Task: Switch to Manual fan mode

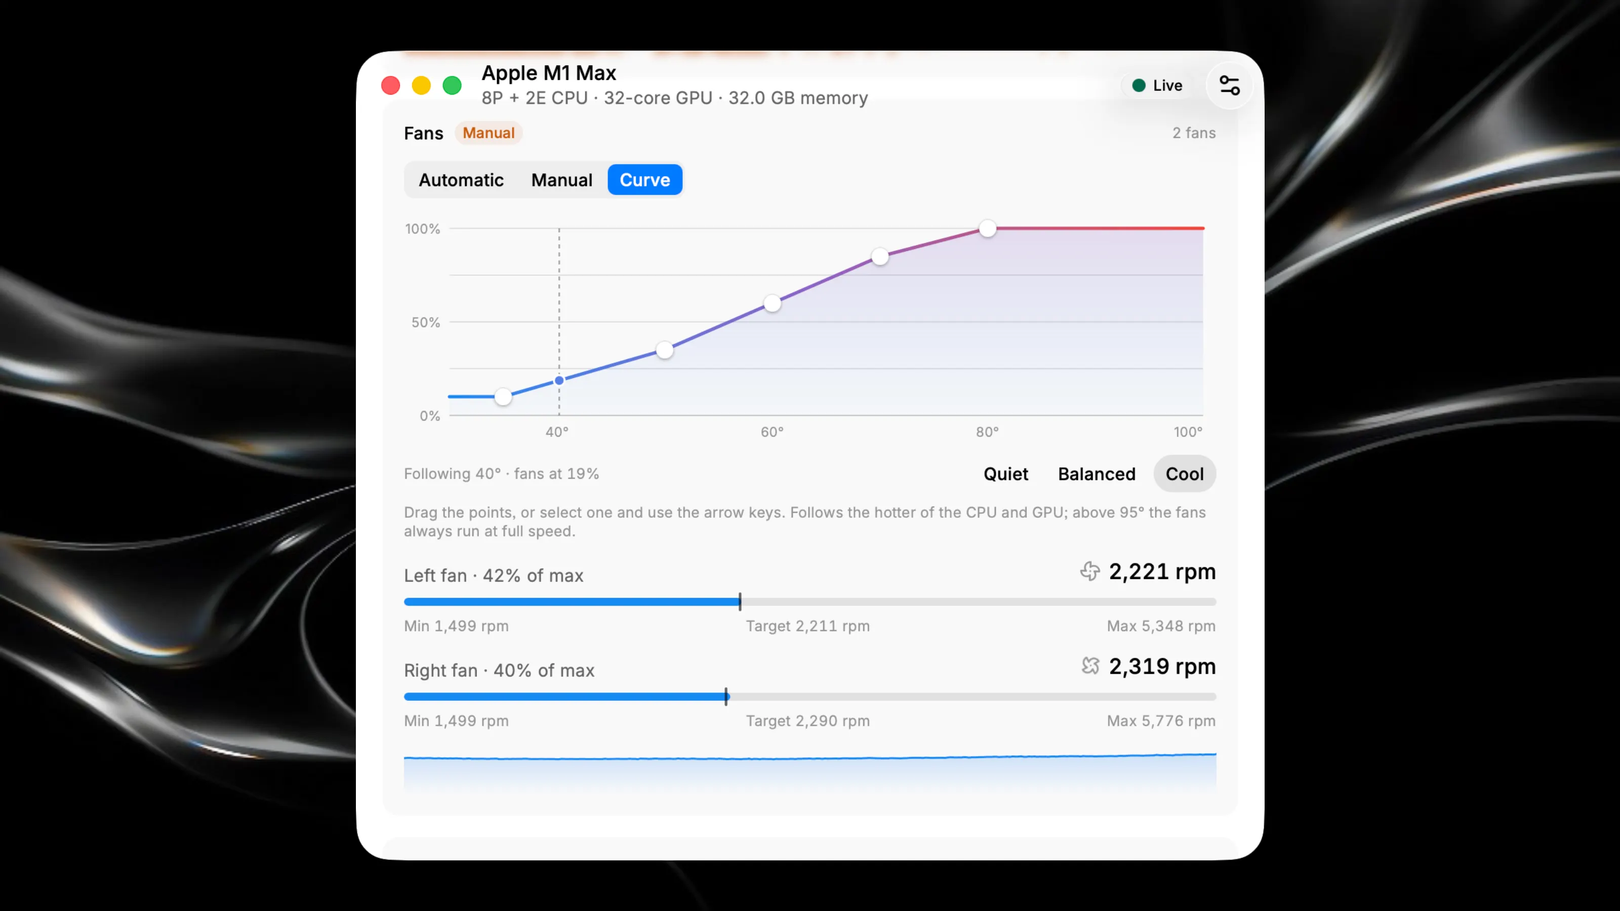Action: coord(561,180)
